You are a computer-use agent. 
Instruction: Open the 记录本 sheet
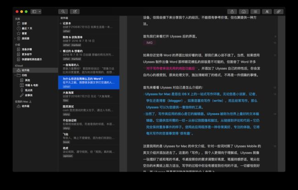coord(89,27)
